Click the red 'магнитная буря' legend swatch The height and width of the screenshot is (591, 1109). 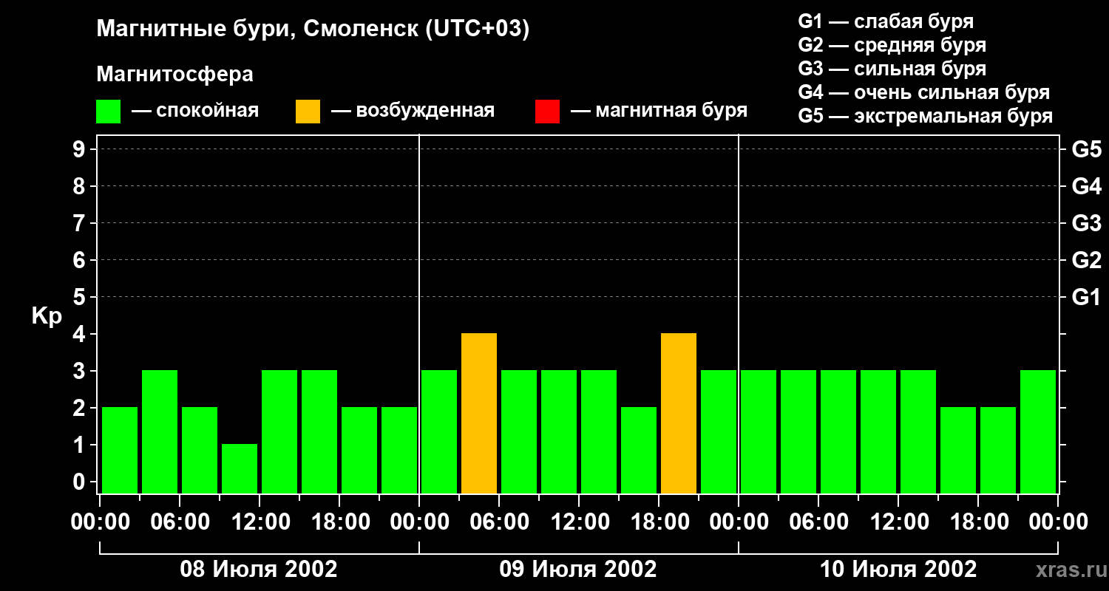(547, 112)
